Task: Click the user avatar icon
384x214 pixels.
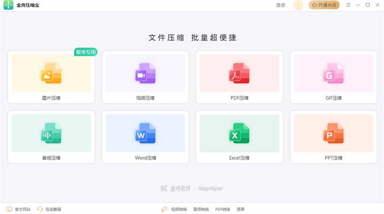Action: [x=298, y=5]
